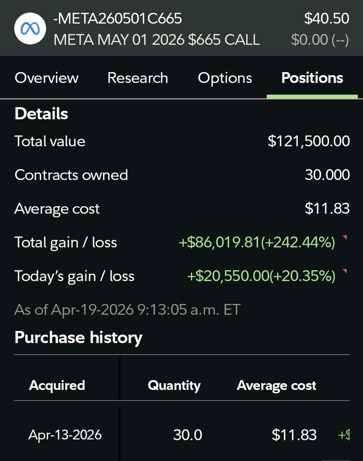
Task: Click purple marker beside Total gain / loss
Action: coord(345,237)
